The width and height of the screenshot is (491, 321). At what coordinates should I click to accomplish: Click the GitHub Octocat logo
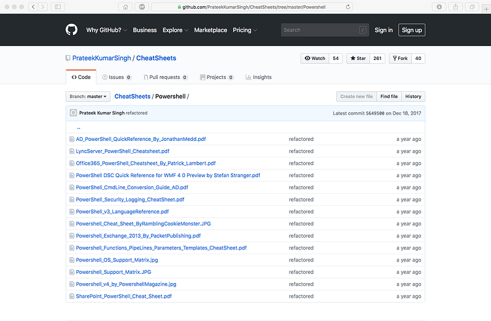(x=72, y=29)
